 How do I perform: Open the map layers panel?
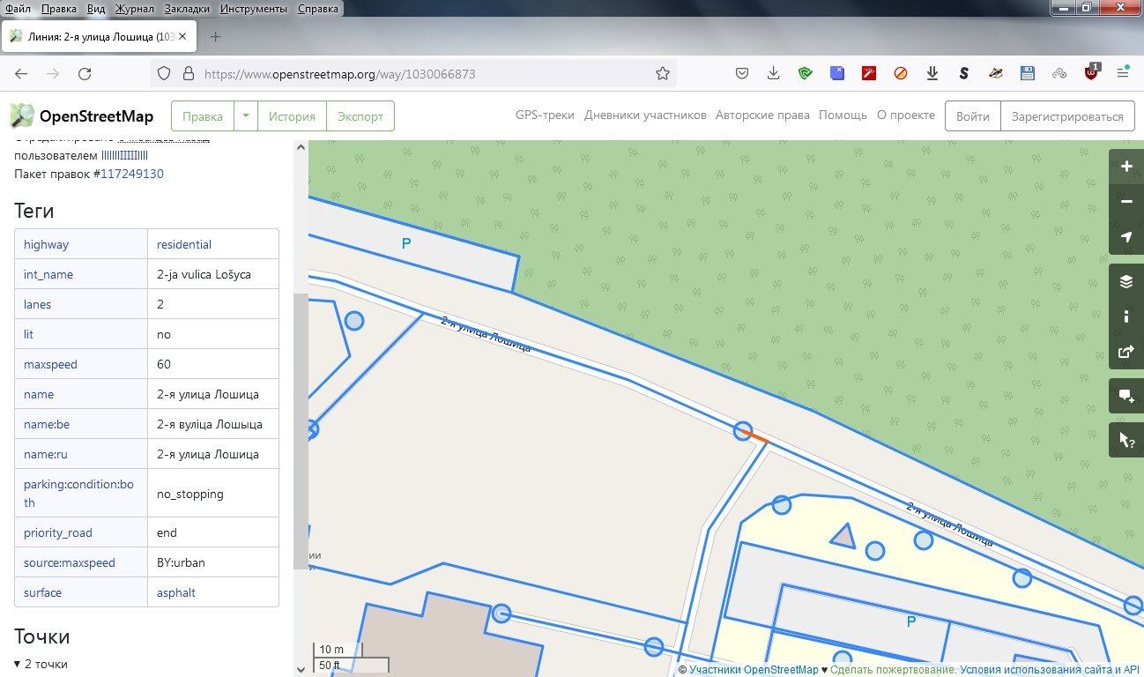tap(1125, 282)
